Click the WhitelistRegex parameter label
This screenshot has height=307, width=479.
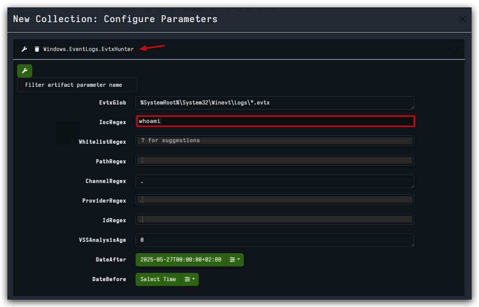[x=102, y=142]
